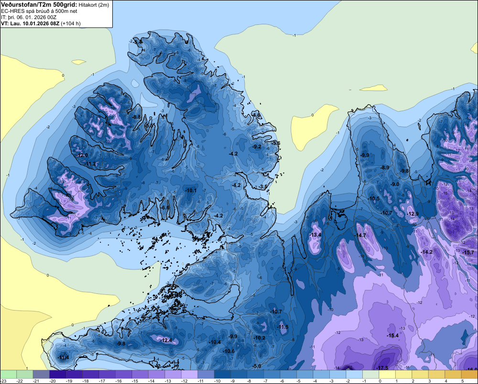Viewport: 478px width, 384px height.
Task: Click the orange swatch at the legend's right end
Action: (x=470, y=374)
